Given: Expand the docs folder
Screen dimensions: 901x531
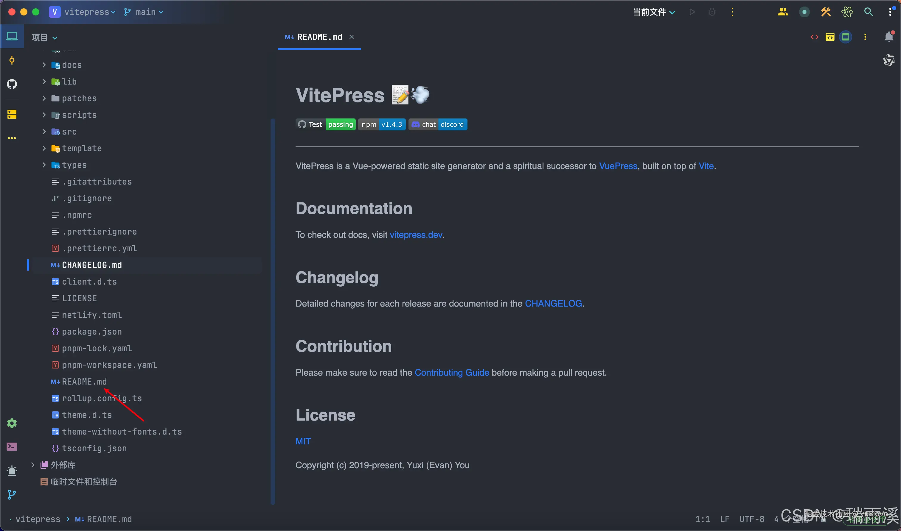Looking at the screenshot, I should tap(44, 65).
